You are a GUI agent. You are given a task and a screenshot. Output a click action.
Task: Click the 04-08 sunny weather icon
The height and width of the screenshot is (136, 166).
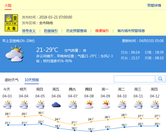point(89,104)
